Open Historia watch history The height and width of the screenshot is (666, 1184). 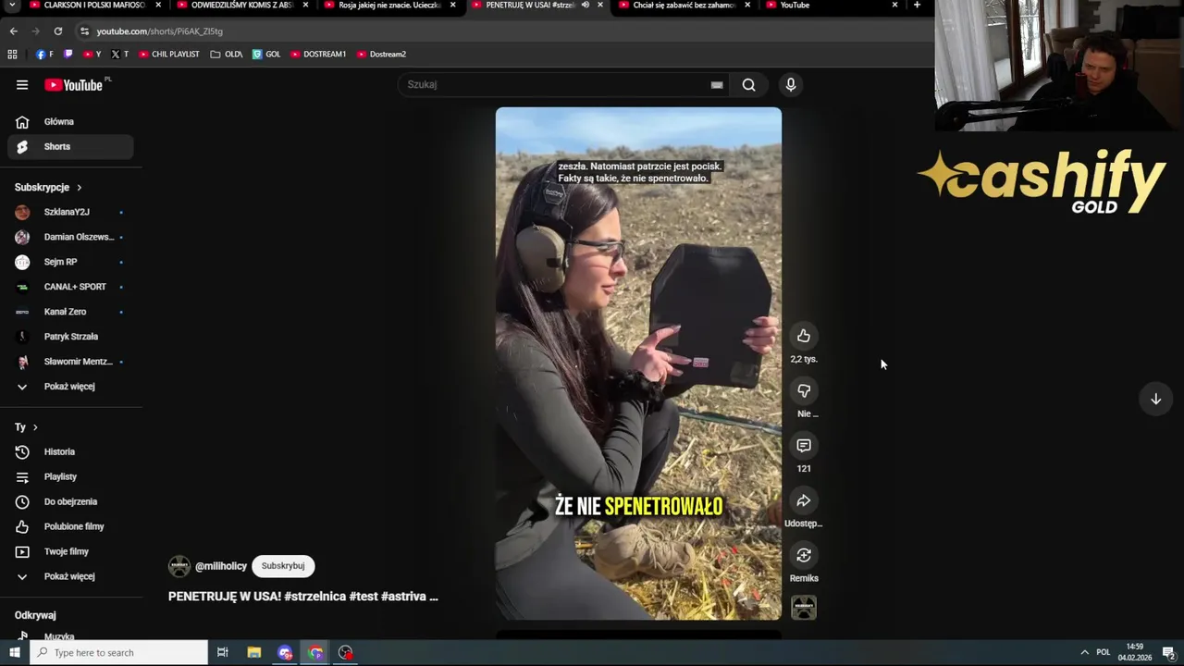[70, 451]
